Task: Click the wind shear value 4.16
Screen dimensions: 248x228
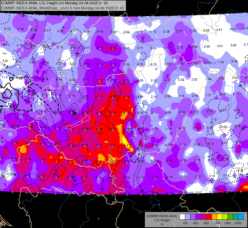Action: (154, 64)
